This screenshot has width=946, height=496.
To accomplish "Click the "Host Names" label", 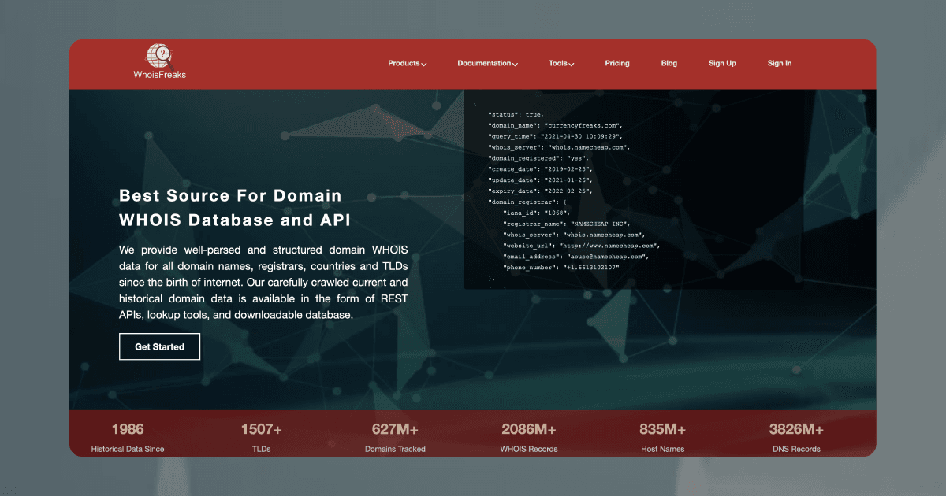I will click(663, 450).
